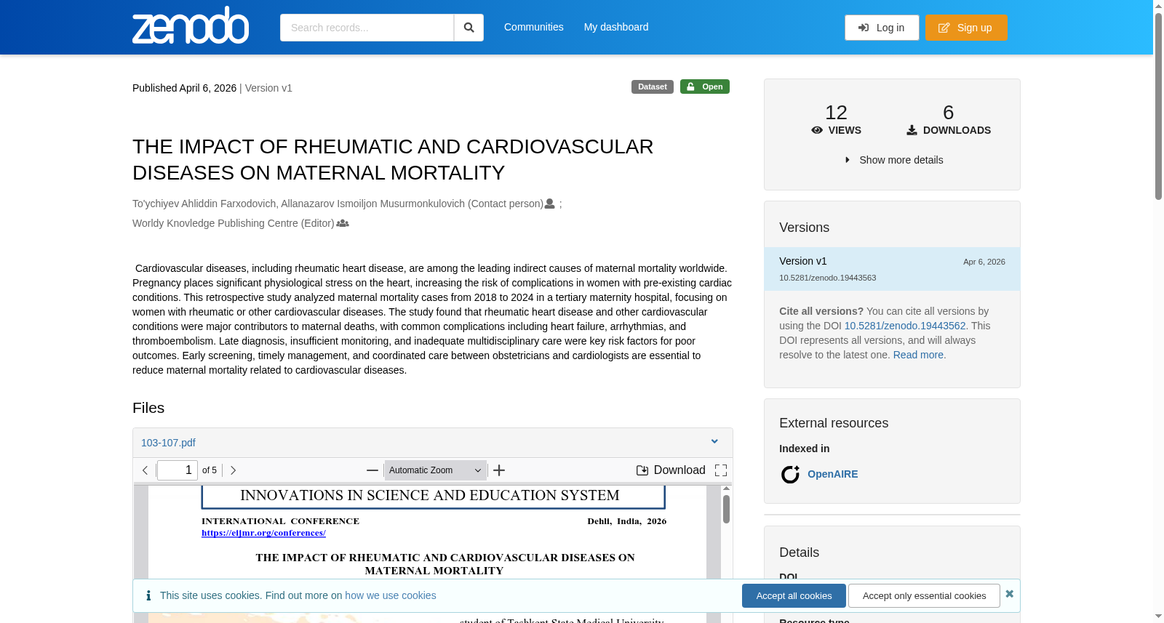Screen dimensions: 1164x623
Task: Open the 103-107.pdf file link
Action: tap(168, 443)
